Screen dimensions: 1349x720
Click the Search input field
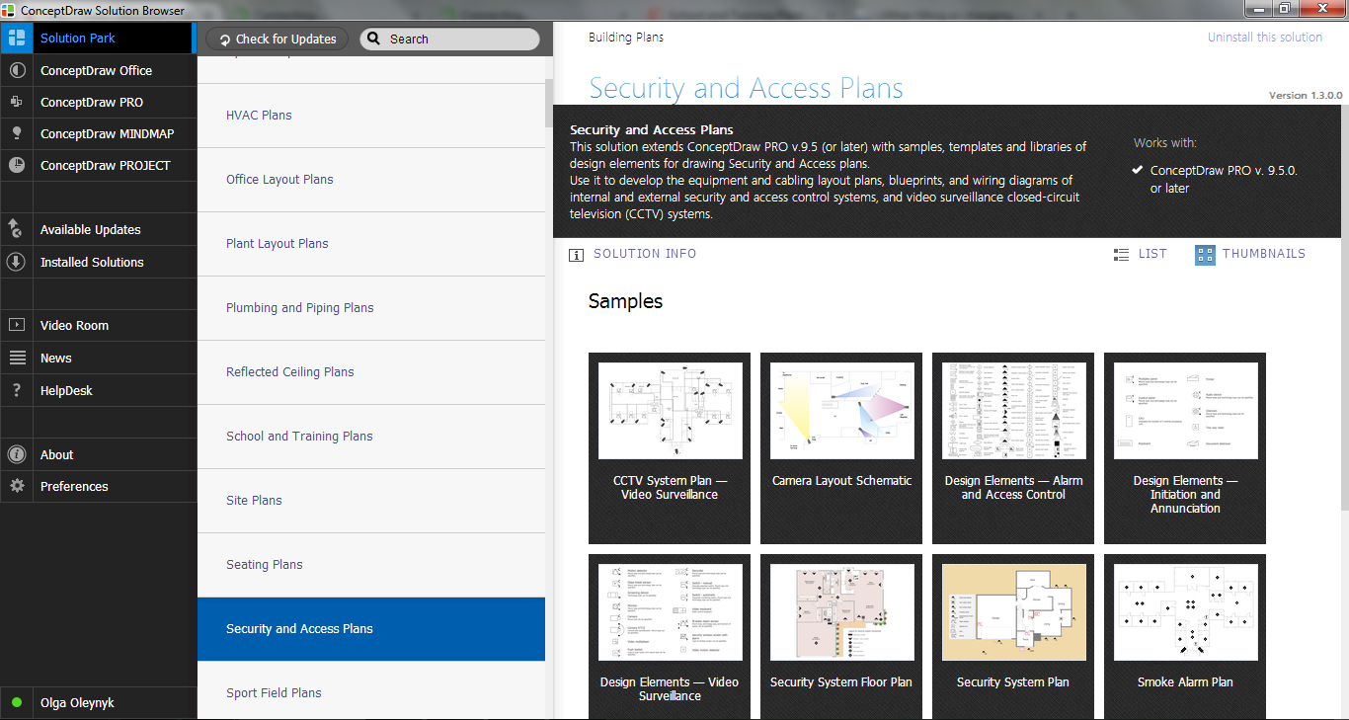coord(449,40)
